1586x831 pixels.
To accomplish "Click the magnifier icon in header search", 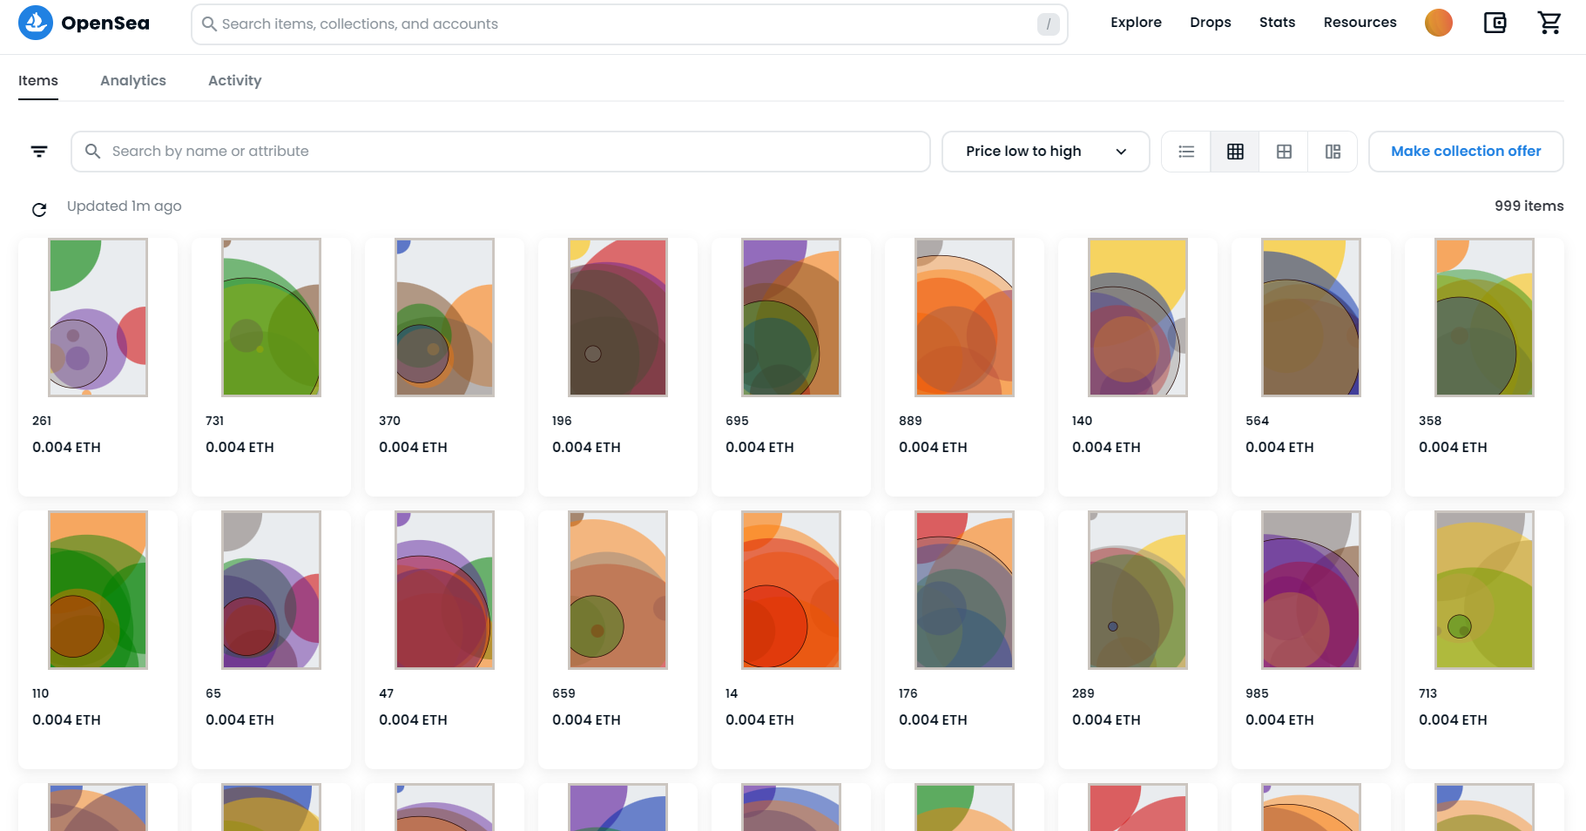I will (209, 24).
